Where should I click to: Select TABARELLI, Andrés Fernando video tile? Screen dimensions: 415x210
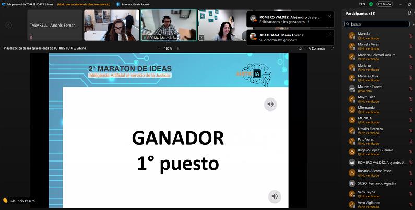point(55,25)
